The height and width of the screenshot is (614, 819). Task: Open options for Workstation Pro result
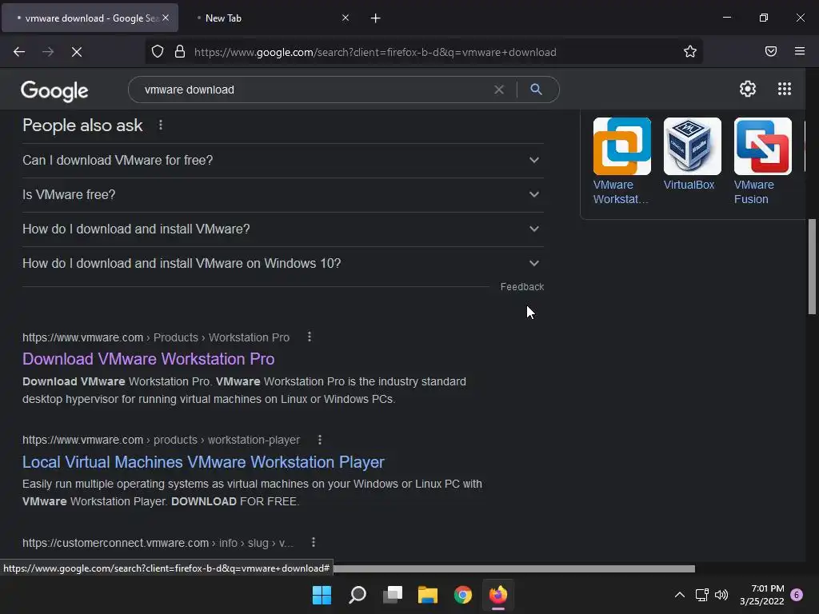pyautogui.click(x=310, y=337)
